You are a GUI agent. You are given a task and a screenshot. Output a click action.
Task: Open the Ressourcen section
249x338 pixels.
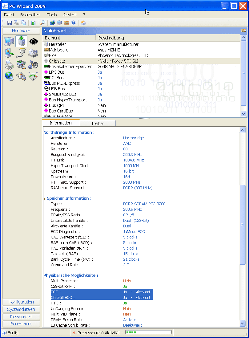coord(21,317)
